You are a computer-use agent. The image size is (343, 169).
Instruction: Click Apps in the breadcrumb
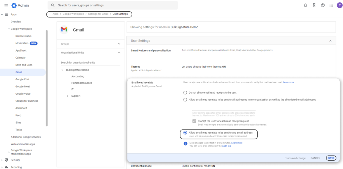coord(56,14)
